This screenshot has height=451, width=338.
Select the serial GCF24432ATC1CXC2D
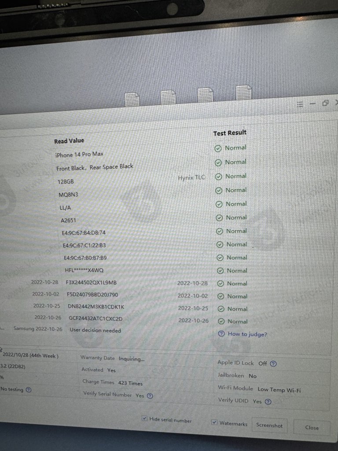(96, 318)
